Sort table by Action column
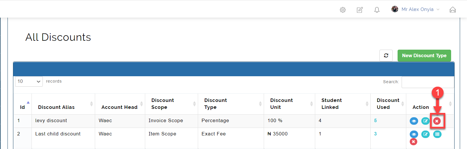The width and height of the screenshot is (467, 149). (x=430, y=104)
